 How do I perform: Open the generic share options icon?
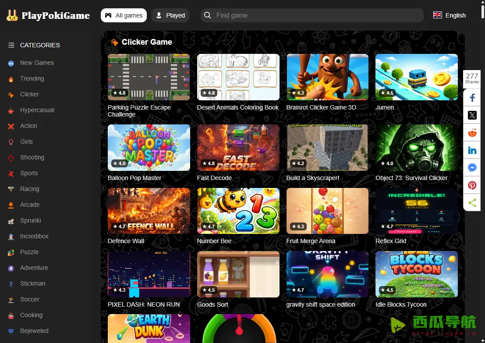472,203
